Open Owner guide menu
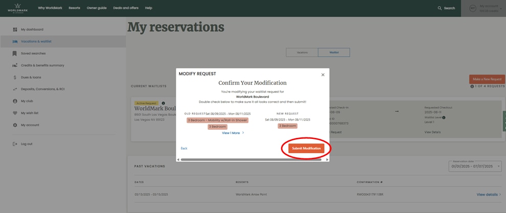 pos(97,8)
